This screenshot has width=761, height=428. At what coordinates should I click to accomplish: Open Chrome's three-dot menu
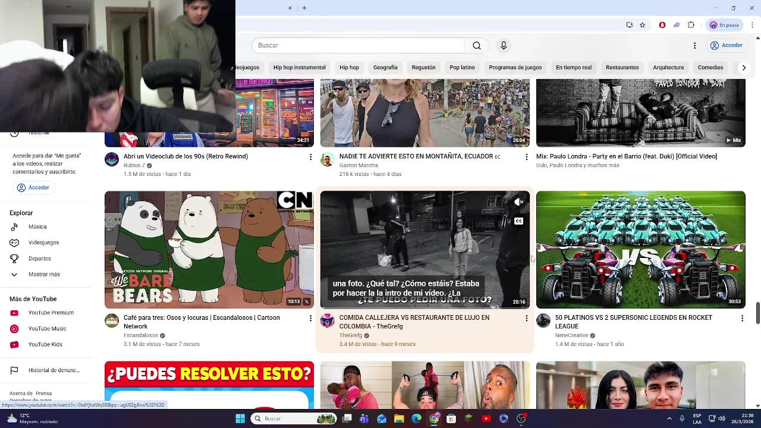(x=753, y=25)
